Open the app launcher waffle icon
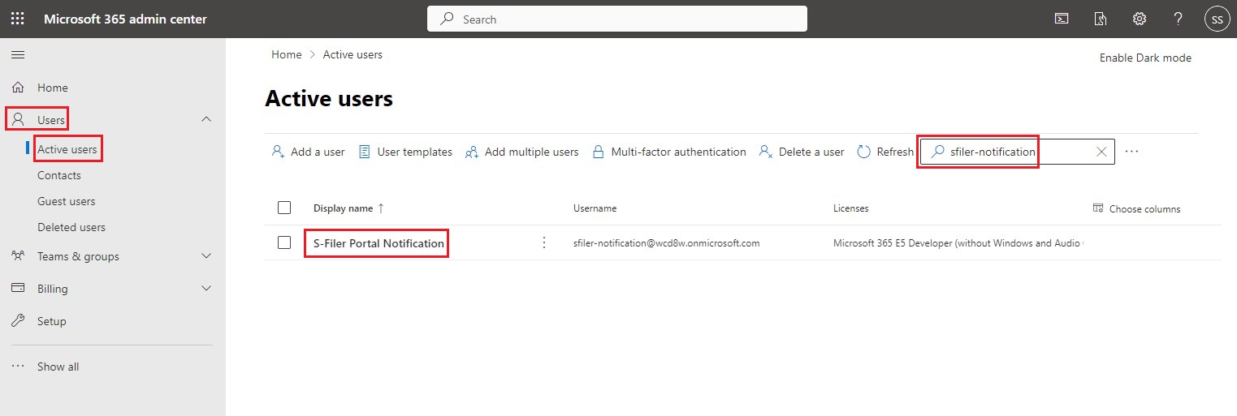 tap(17, 19)
